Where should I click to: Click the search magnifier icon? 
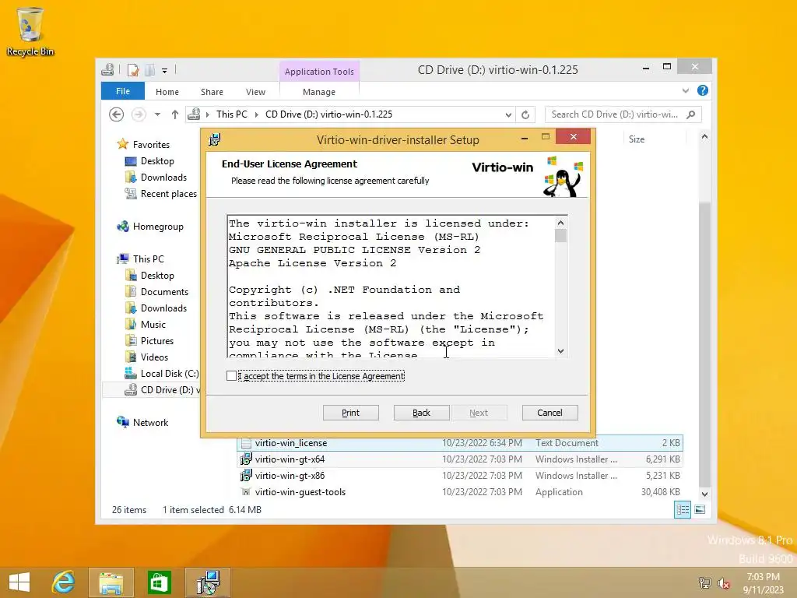click(x=691, y=114)
